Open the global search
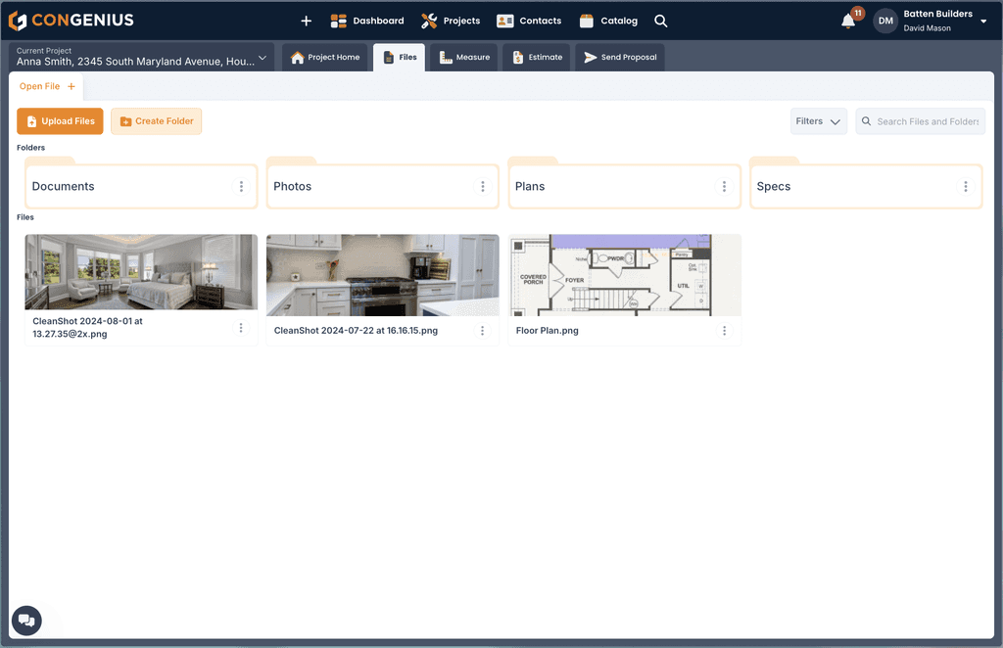 pyautogui.click(x=660, y=20)
